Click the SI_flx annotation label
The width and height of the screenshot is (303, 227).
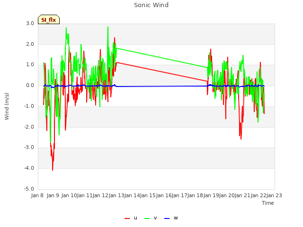(49, 19)
